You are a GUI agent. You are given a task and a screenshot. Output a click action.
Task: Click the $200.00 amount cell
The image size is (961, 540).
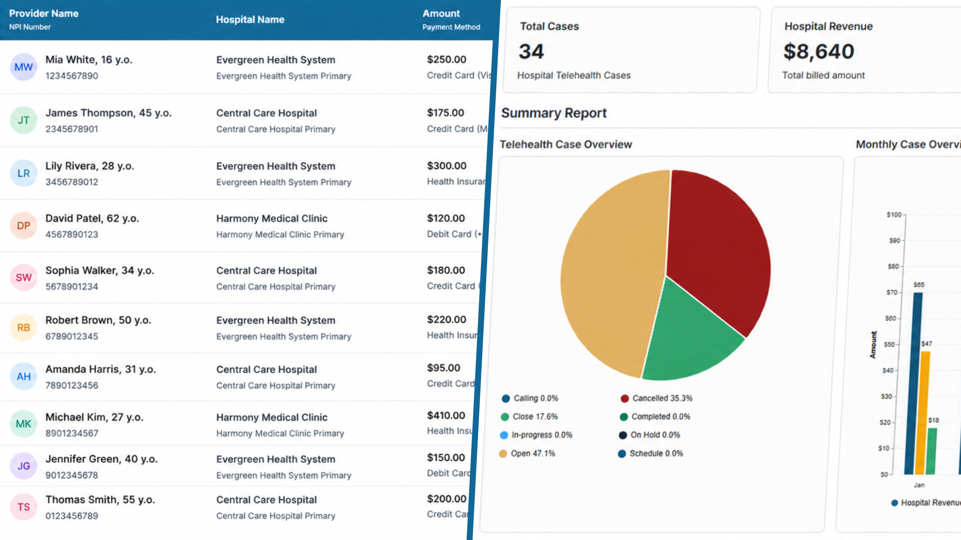coord(446,498)
